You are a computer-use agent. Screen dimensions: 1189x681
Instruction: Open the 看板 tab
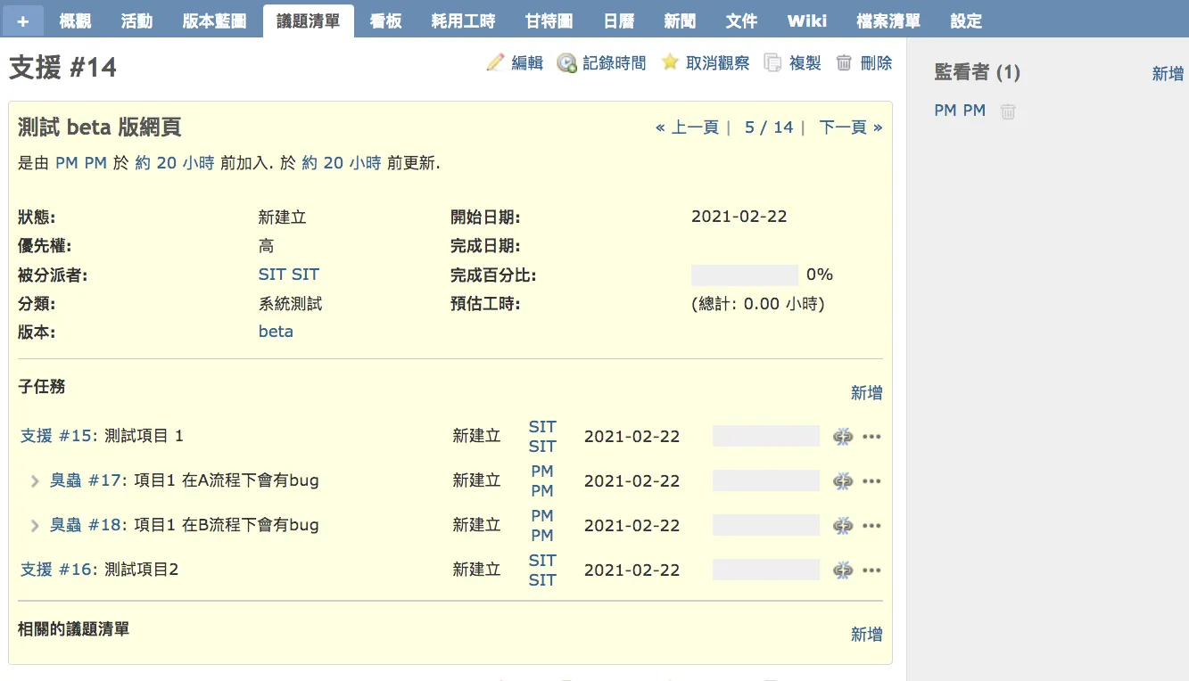(386, 21)
